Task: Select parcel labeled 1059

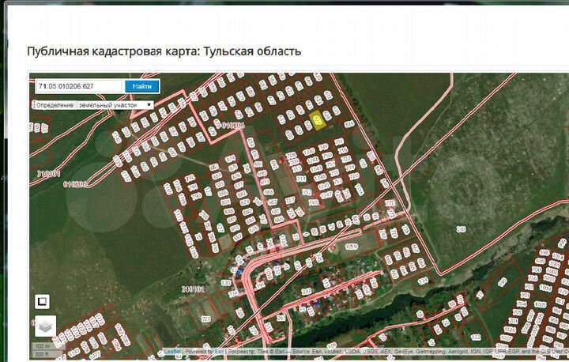Action: tap(351, 247)
